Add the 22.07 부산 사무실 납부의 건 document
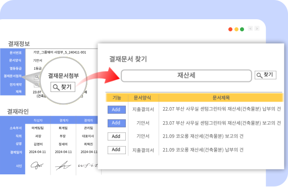This screenshot has width=288, height=187. point(117,110)
